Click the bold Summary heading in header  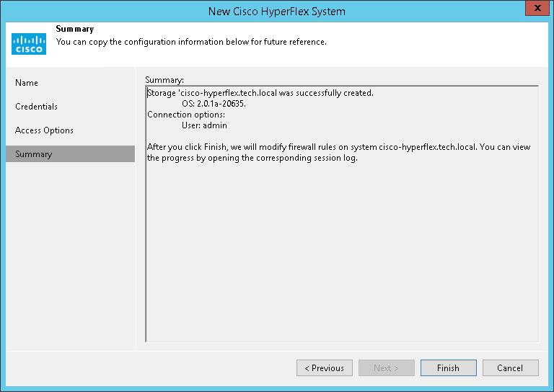(x=75, y=30)
